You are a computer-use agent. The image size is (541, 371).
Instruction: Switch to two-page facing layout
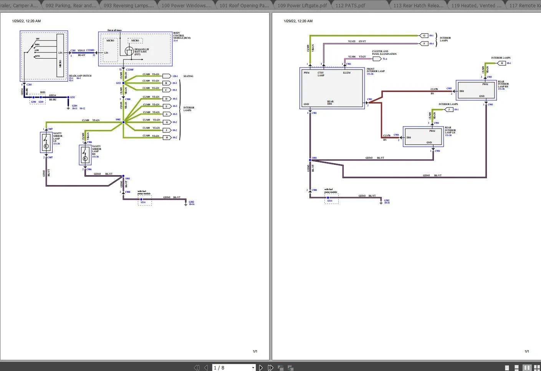point(527,368)
